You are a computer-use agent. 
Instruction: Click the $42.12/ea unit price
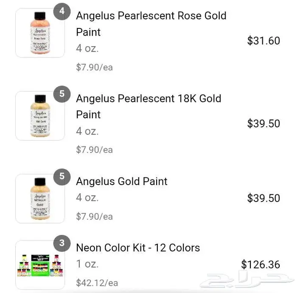click(97, 282)
